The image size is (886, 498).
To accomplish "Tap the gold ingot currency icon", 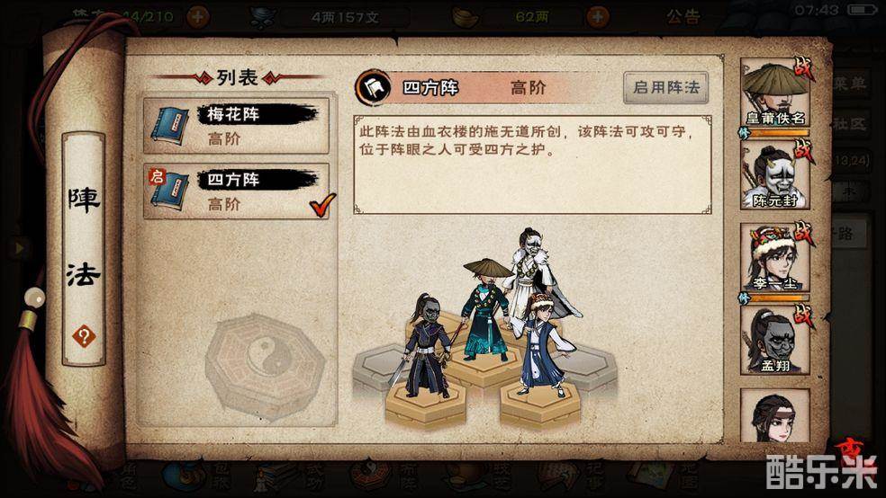I will click(x=465, y=17).
